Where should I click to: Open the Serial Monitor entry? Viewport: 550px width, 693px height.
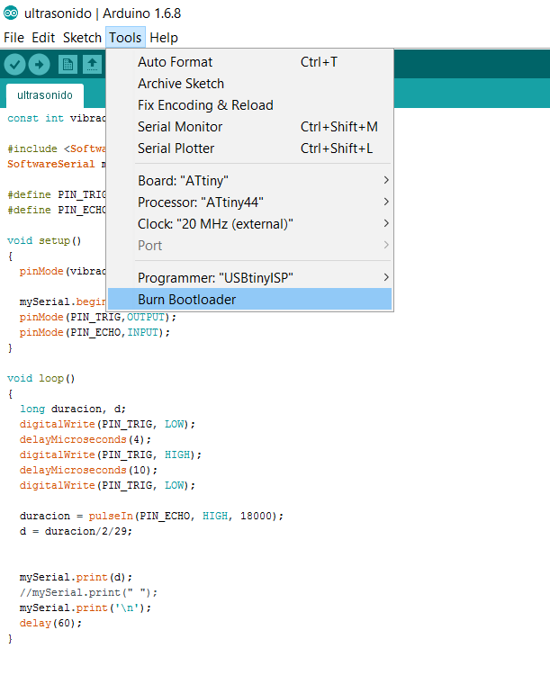[x=250, y=127]
